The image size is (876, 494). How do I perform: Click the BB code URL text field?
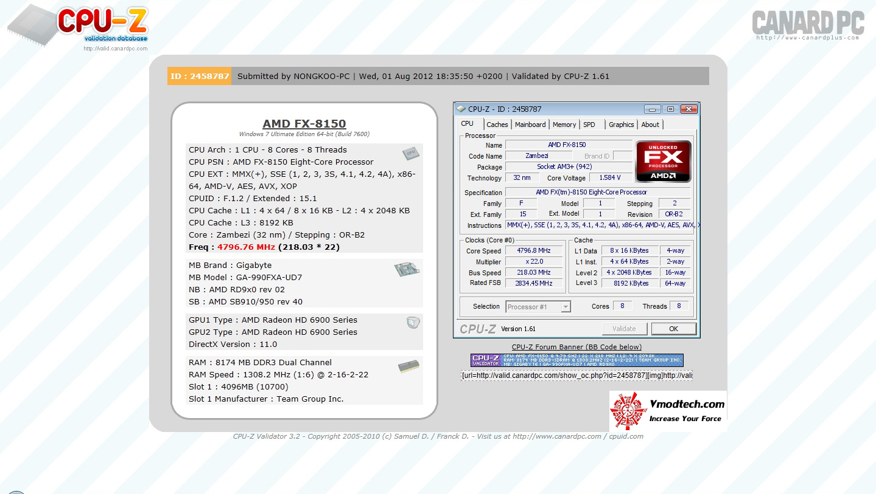pos(576,376)
